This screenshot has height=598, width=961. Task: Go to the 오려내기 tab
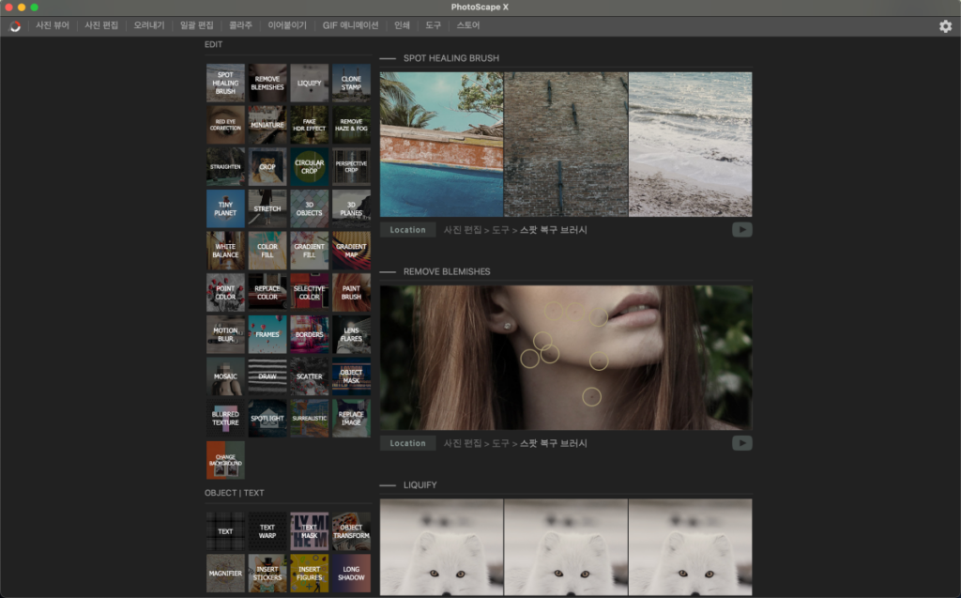point(149,26)
